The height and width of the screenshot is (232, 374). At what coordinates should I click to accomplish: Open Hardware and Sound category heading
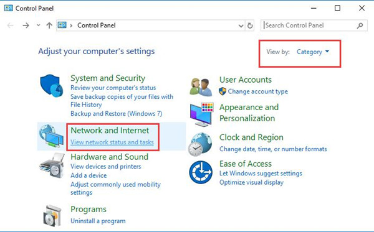pos(109,157)
